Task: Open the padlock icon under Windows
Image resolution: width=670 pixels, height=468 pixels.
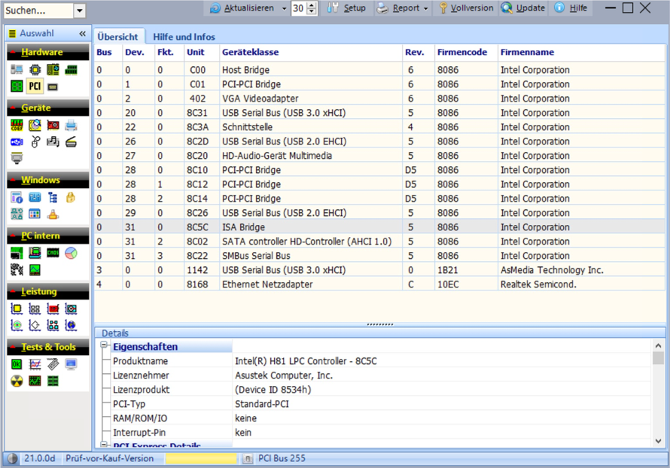Action: pos(71,198)
